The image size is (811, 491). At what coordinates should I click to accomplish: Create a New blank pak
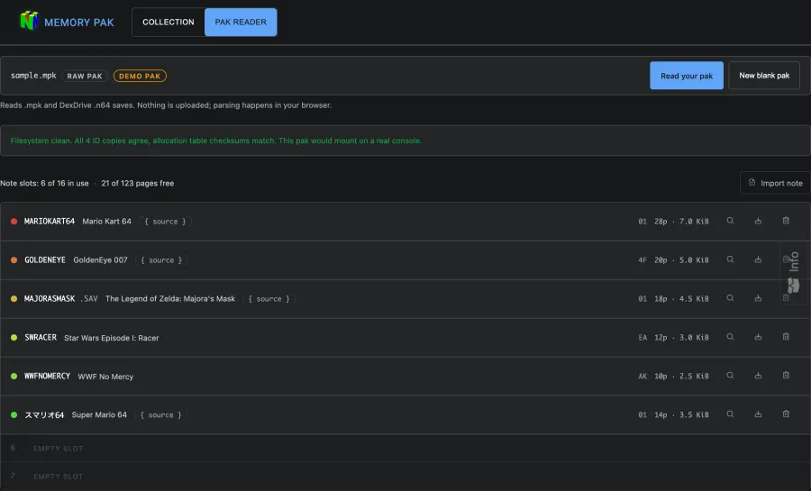click(x=764, y=76)
